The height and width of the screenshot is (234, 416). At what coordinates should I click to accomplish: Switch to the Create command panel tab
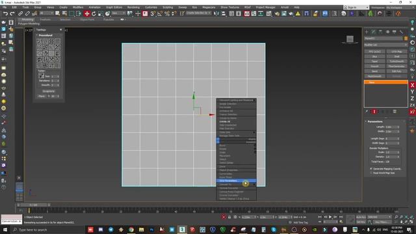pos(367,32)
